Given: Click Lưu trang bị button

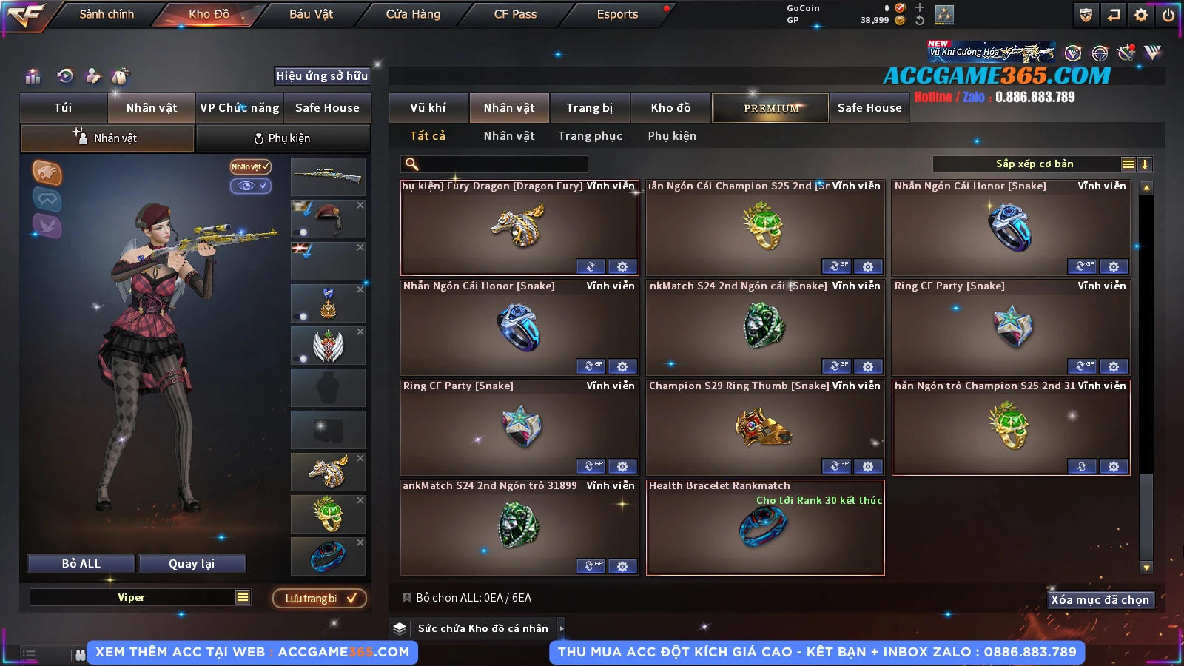Looking at the screenshot, I should (320, 598).
